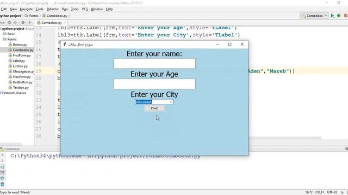Image resolution: width=348 pixels, height=195 pixels.
Task: Click the feather icon in form title bar
Action: pos(65,44)
